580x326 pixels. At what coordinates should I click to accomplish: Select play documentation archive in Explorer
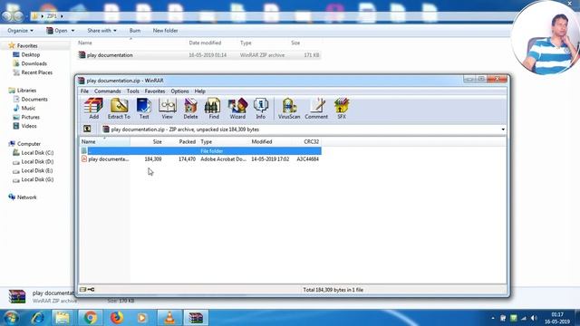[198, 55]
